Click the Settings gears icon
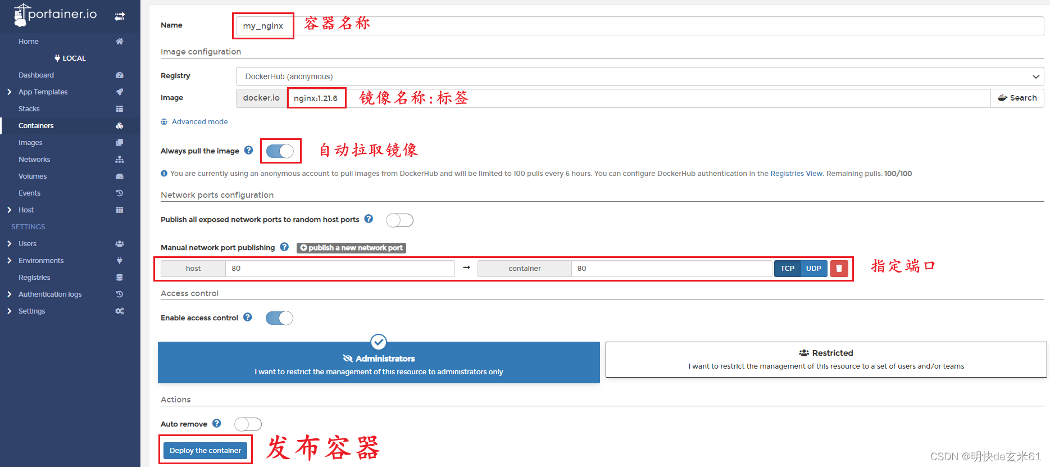 [x=120, y=311]
